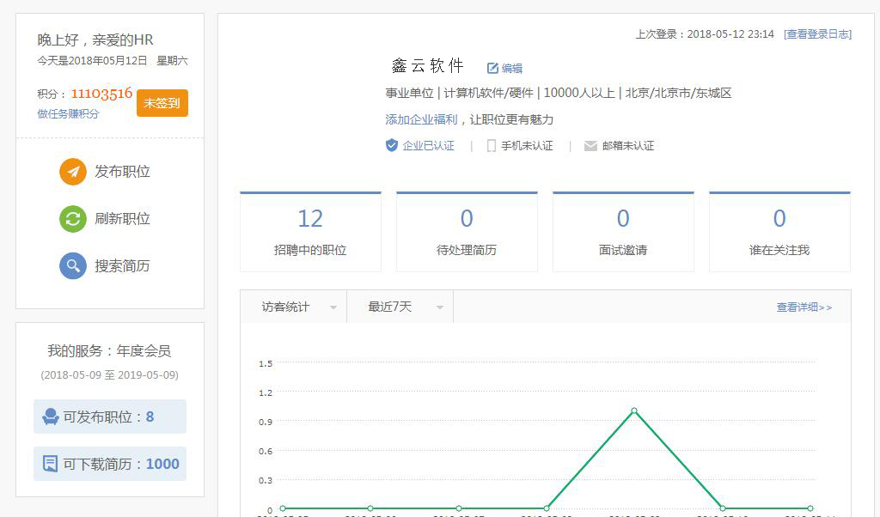Click the blue search resume magnifier icon
The image size is (880, 517).
coord(73,266)
